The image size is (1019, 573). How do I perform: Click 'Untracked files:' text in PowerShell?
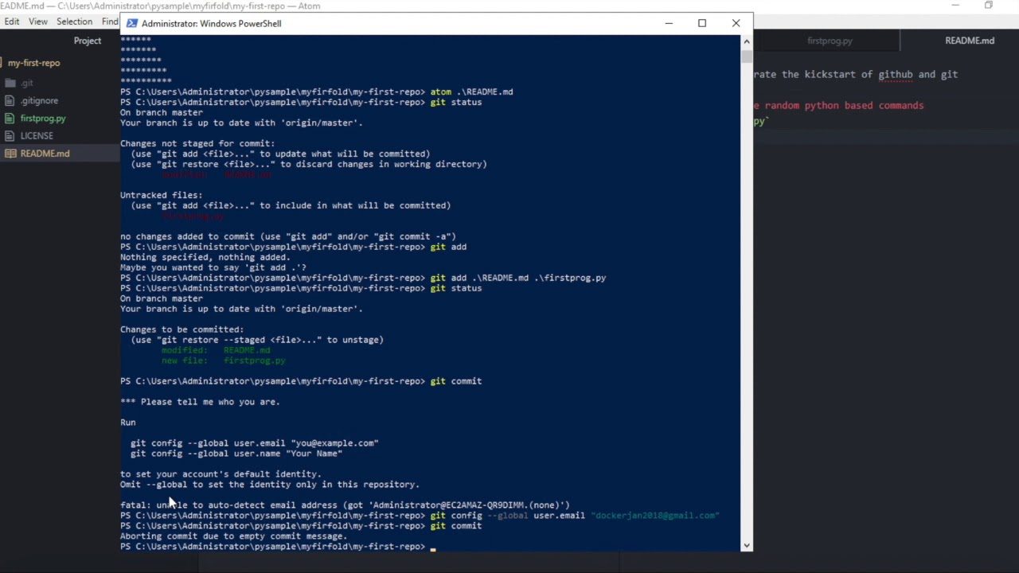(x=161, y=195)
